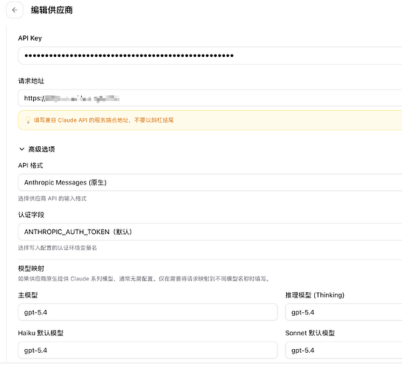Screen dimensions: 402x369
Task: Click the 编辑供应商 page title
Action: pos(52,10)
